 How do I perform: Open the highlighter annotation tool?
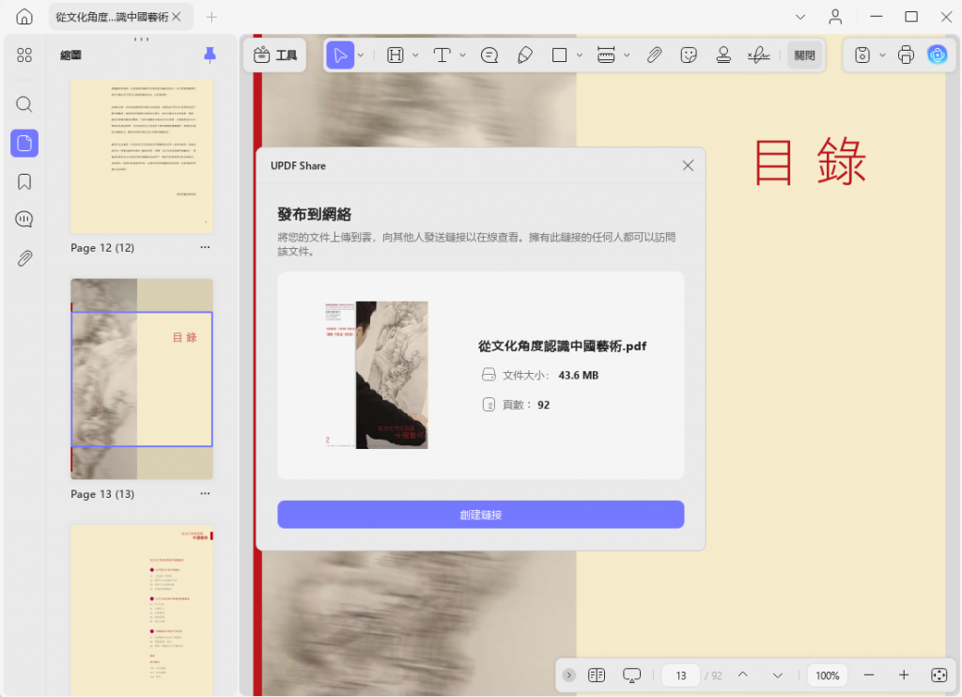(526, 54)
